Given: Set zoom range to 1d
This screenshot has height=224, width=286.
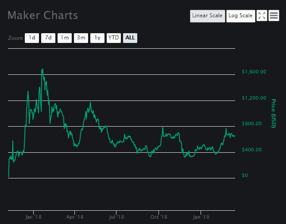Looking at the screenshot, I should 32,38.
